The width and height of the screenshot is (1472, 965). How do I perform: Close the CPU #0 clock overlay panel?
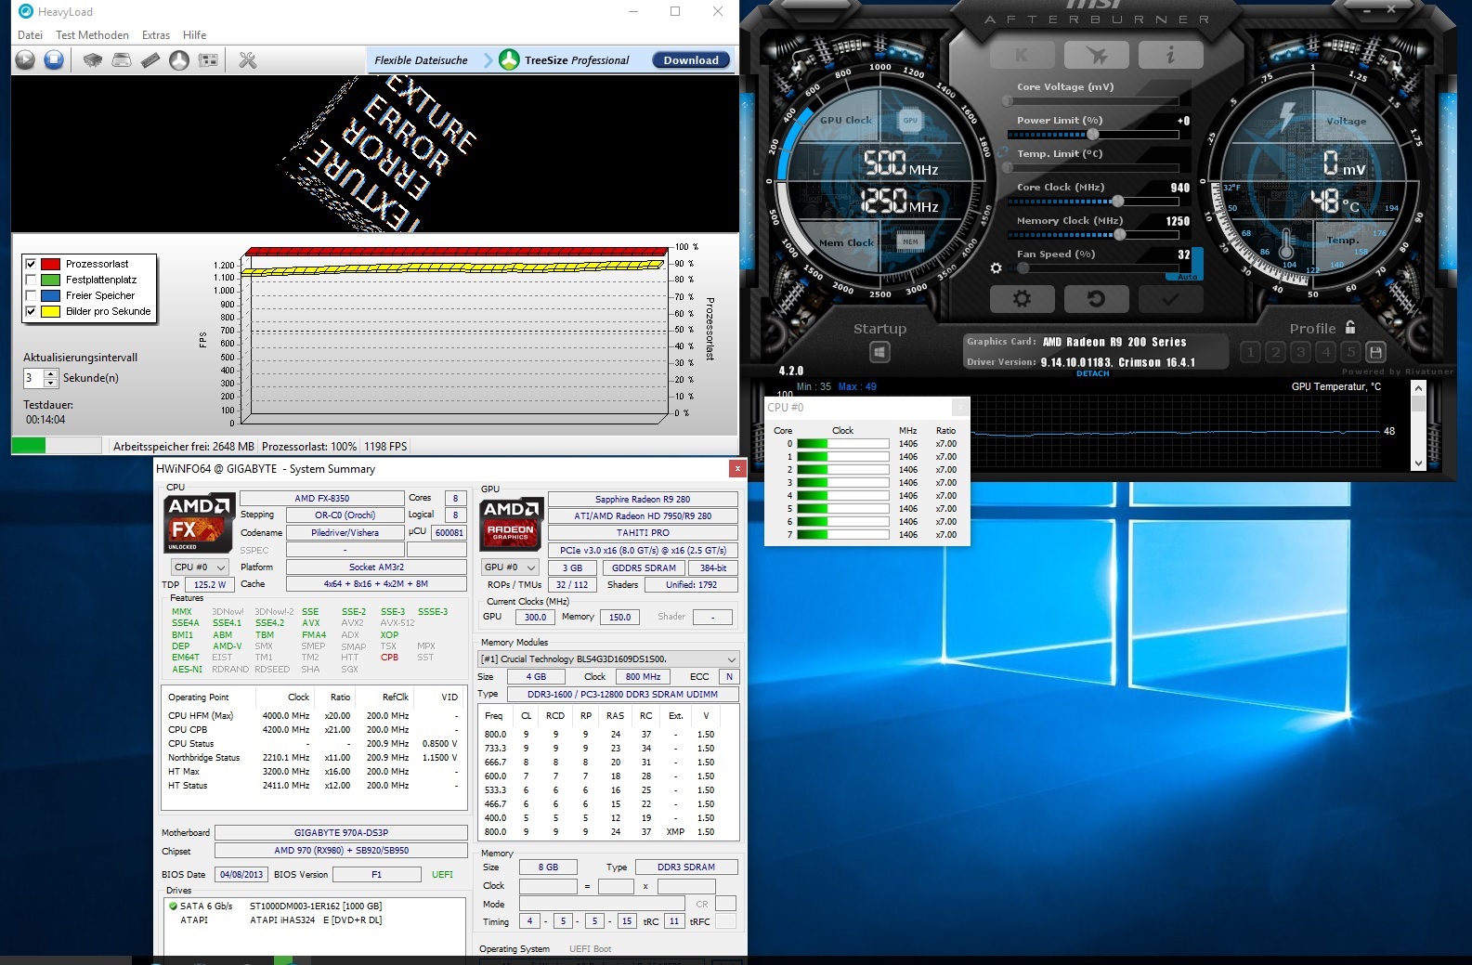point(960,407)
